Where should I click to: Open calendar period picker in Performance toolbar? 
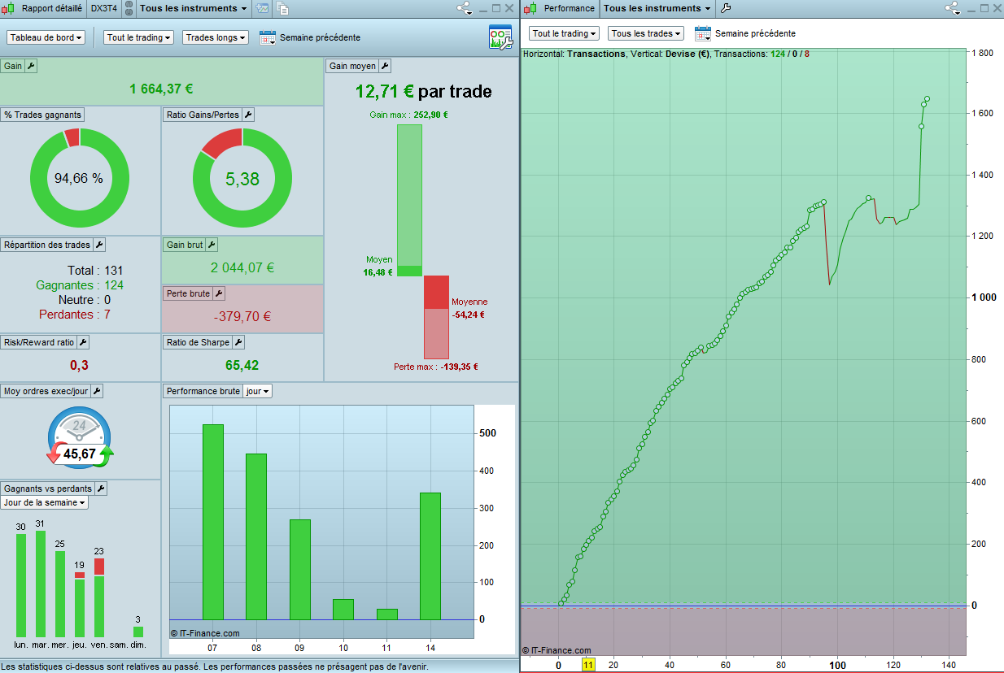point(703,34)
